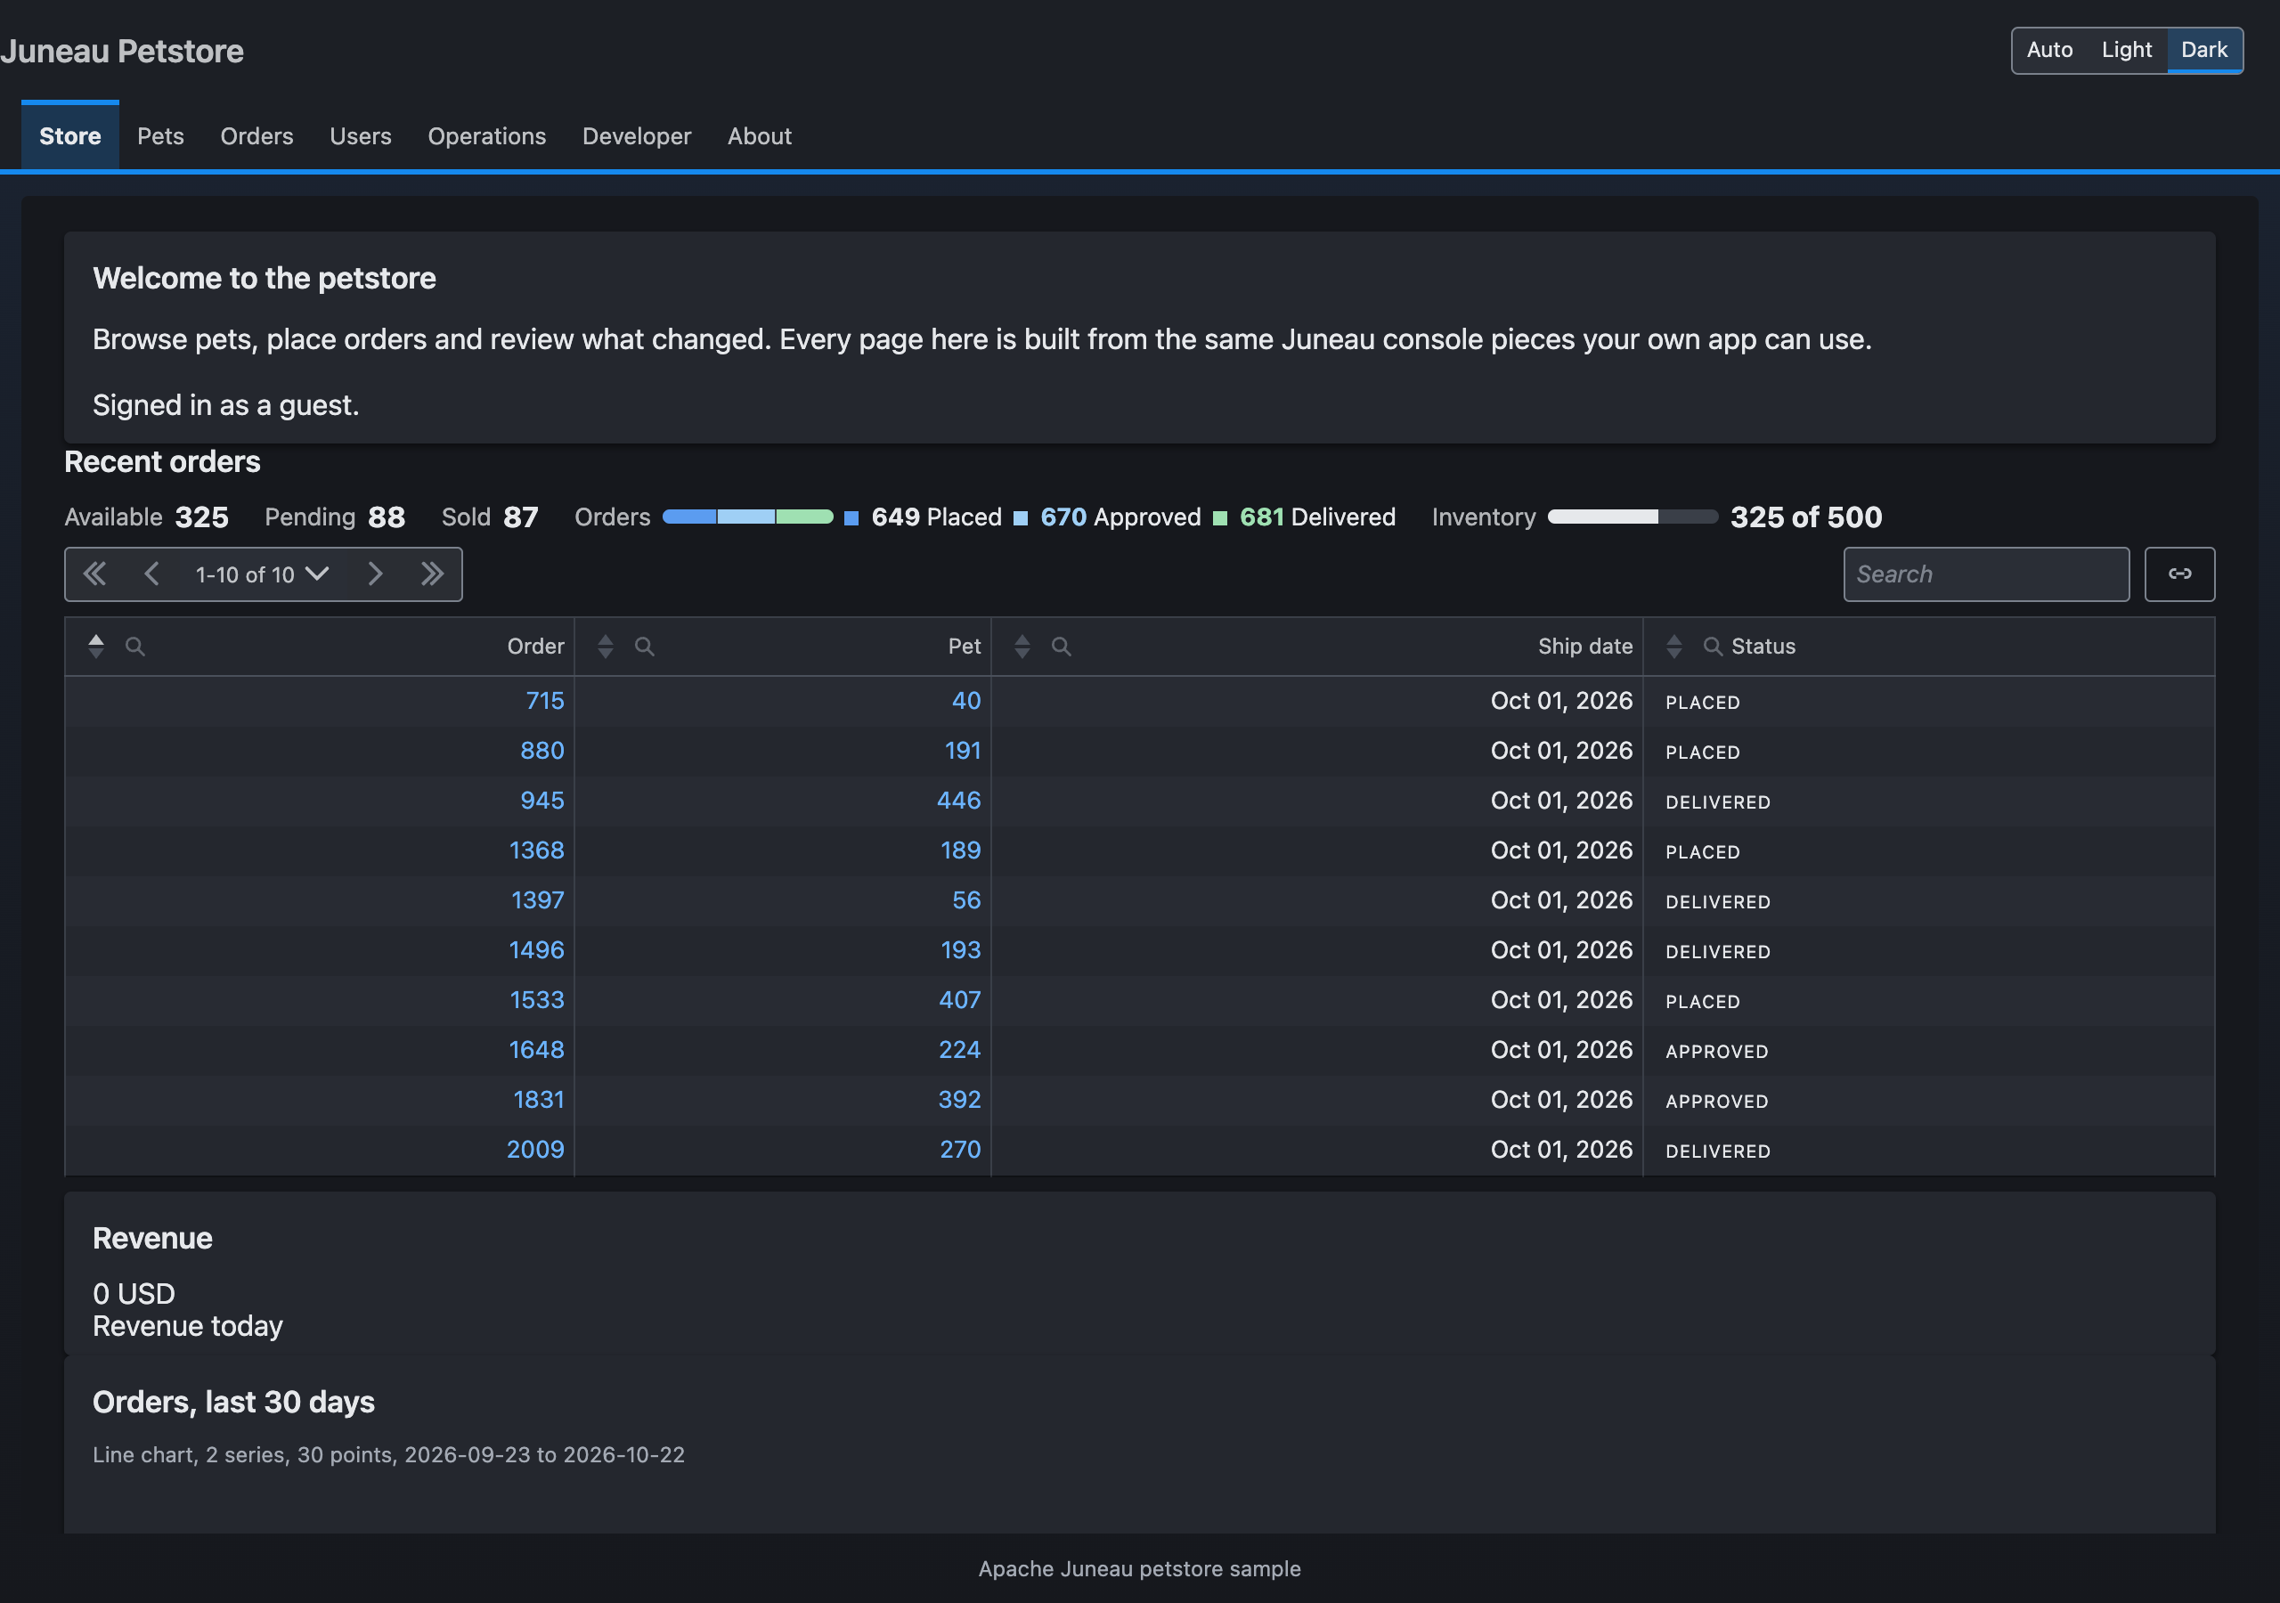Switch theme to Light
2280x1603 pixels.
[x=2126, y=50]
